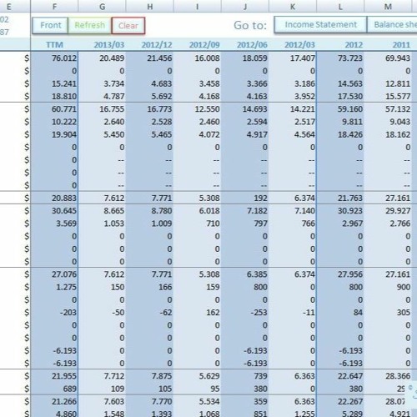Select the cell with value 4.072
417x417 pixels.
[x=198, y=134]
